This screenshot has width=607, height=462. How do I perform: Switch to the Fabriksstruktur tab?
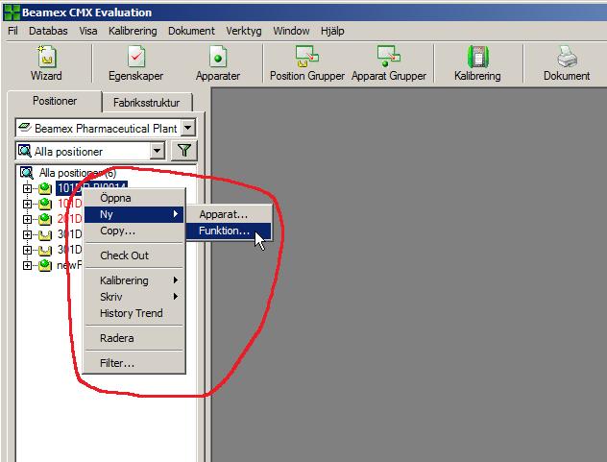[147, 103]
